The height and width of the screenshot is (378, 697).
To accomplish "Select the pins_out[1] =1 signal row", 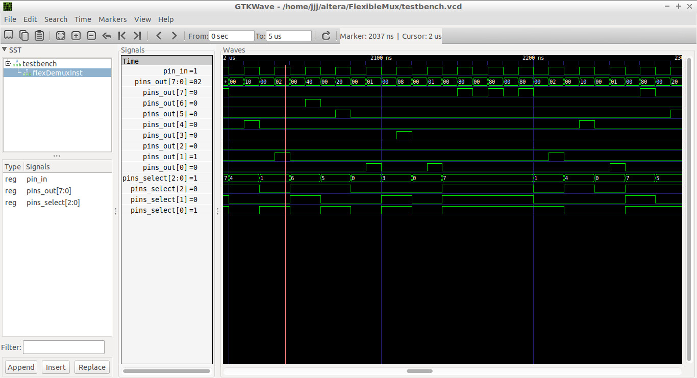I will (167, 157).
